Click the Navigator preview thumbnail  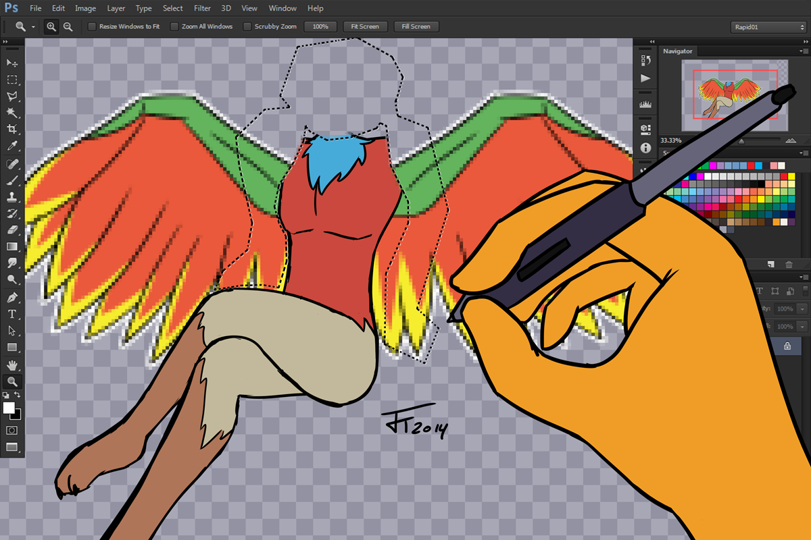coord(735,95)
